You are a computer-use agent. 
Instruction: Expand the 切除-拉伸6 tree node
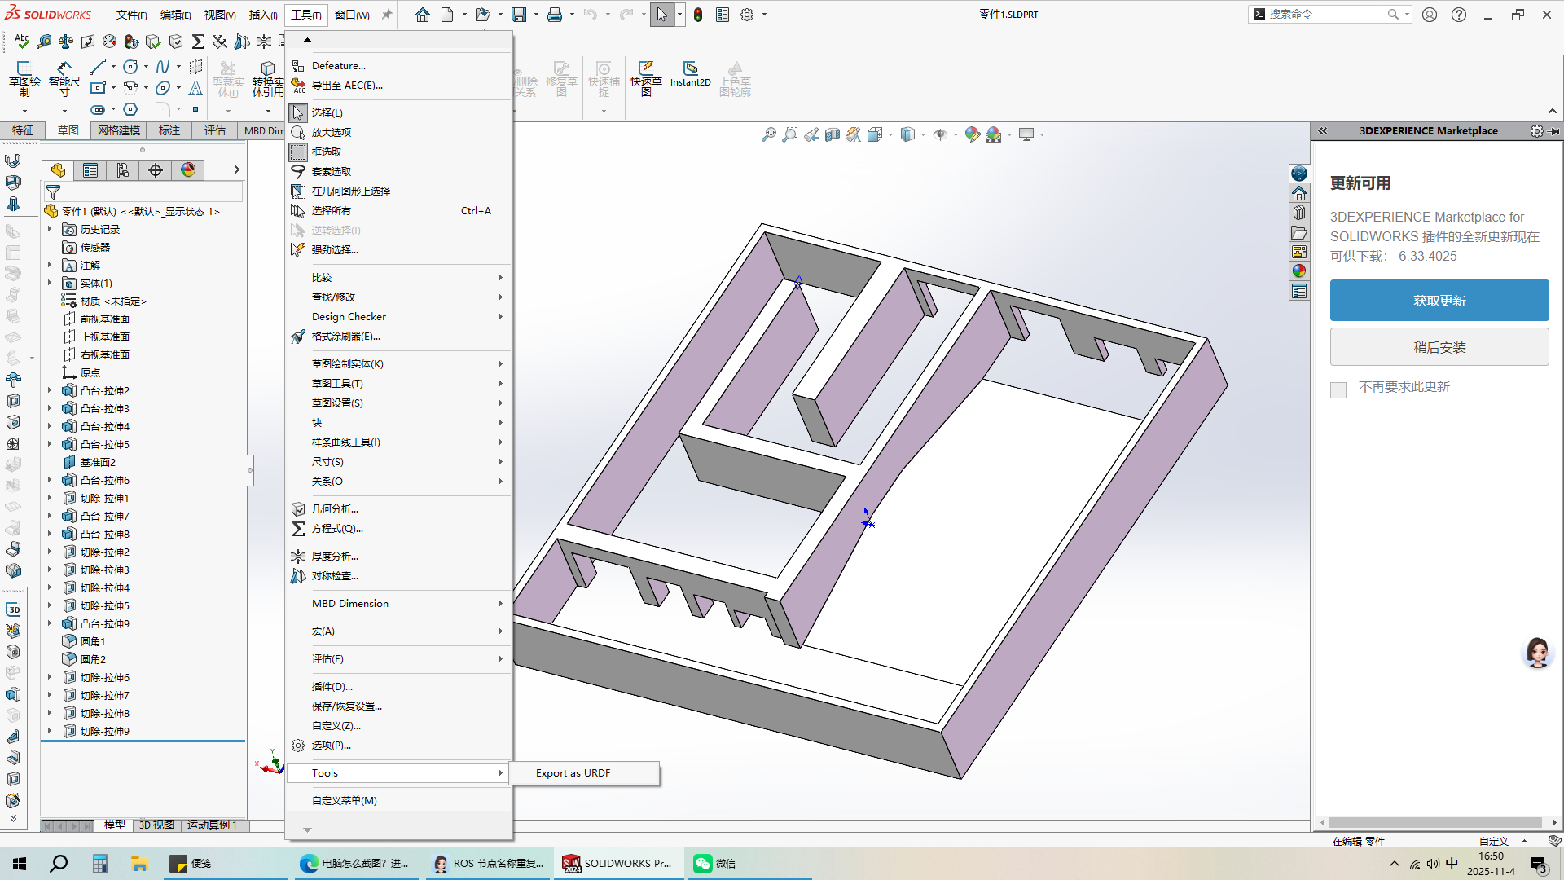point(50,677)
